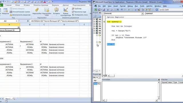The image size is (183, 103).
Task: Click the Макросы icon in Excel ribbon
Action: click(5, 11)
